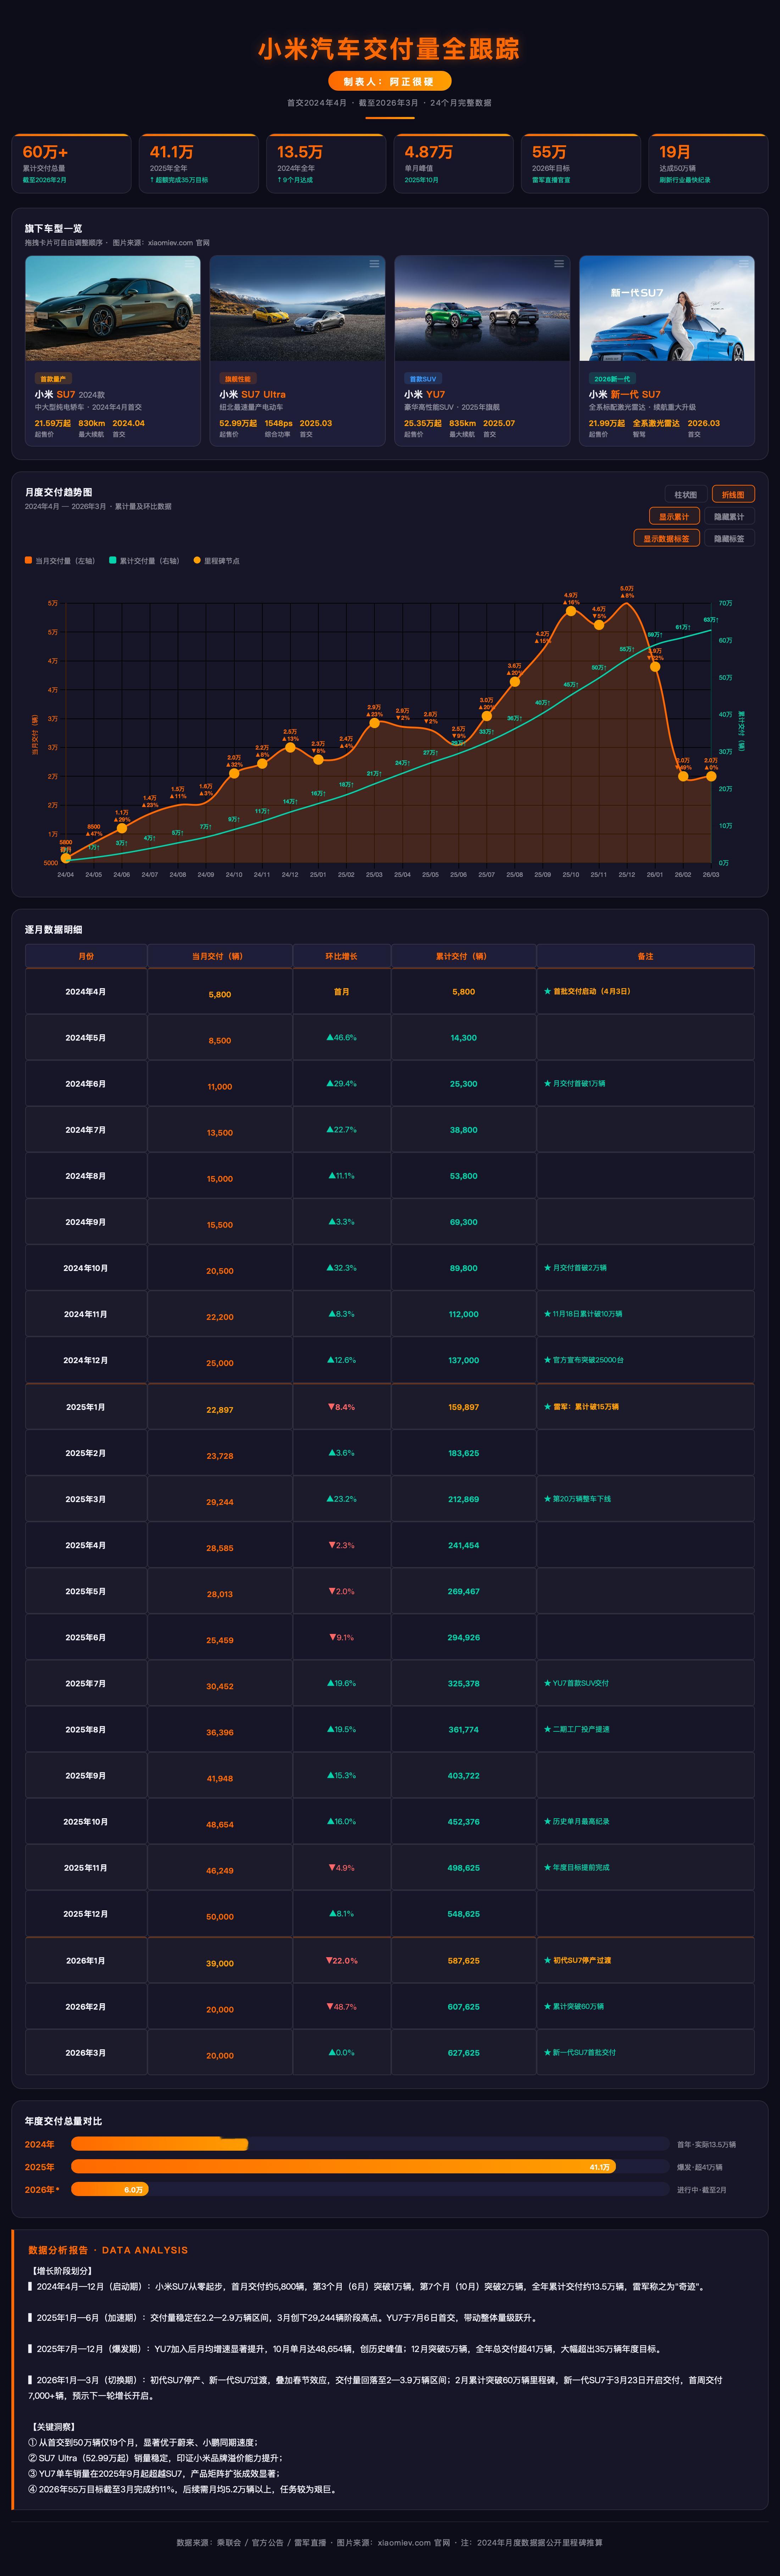
Task: Click the drag handle on SU7 2024款 card
Action: (189, 264)
